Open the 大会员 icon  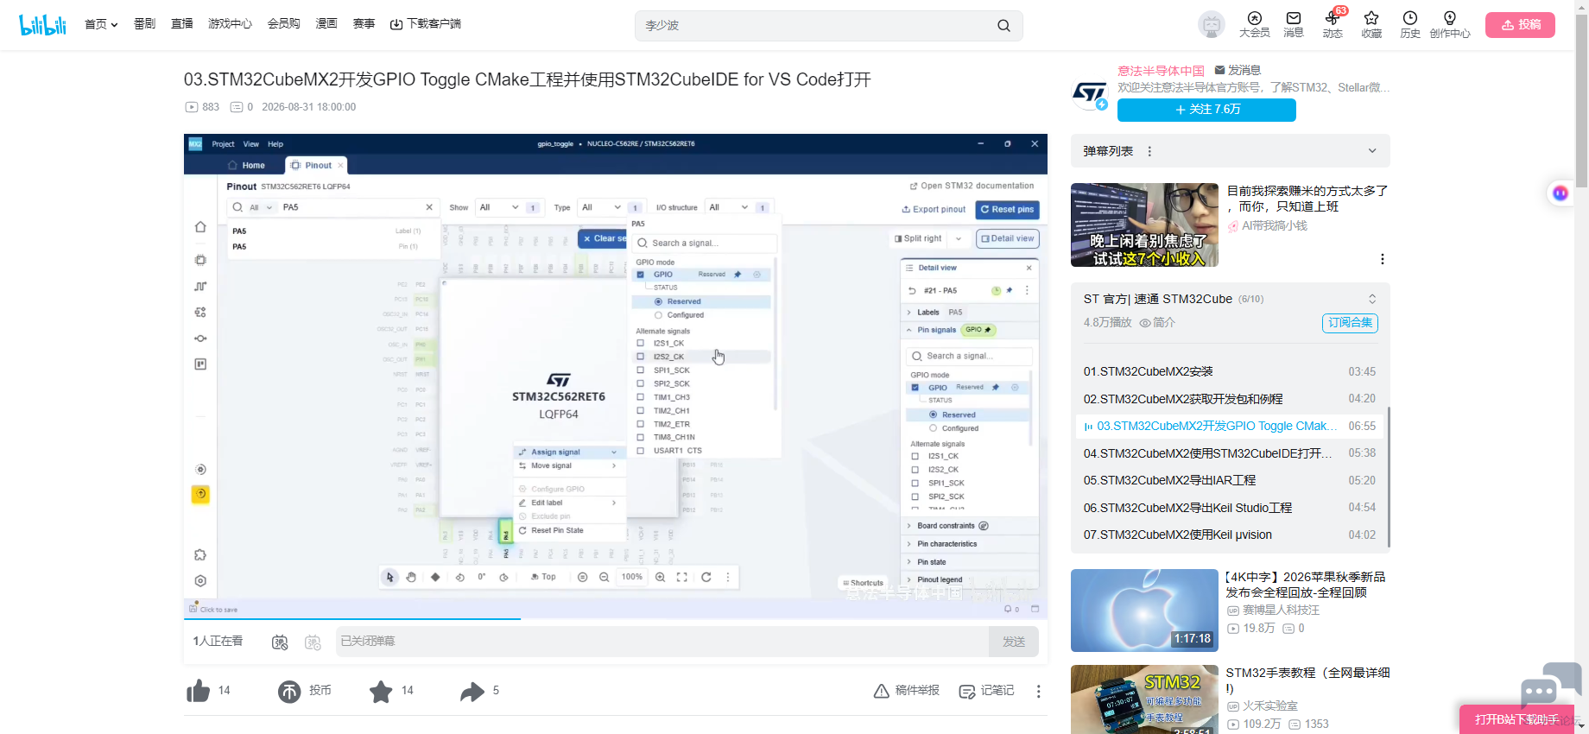coord(1255,24)
